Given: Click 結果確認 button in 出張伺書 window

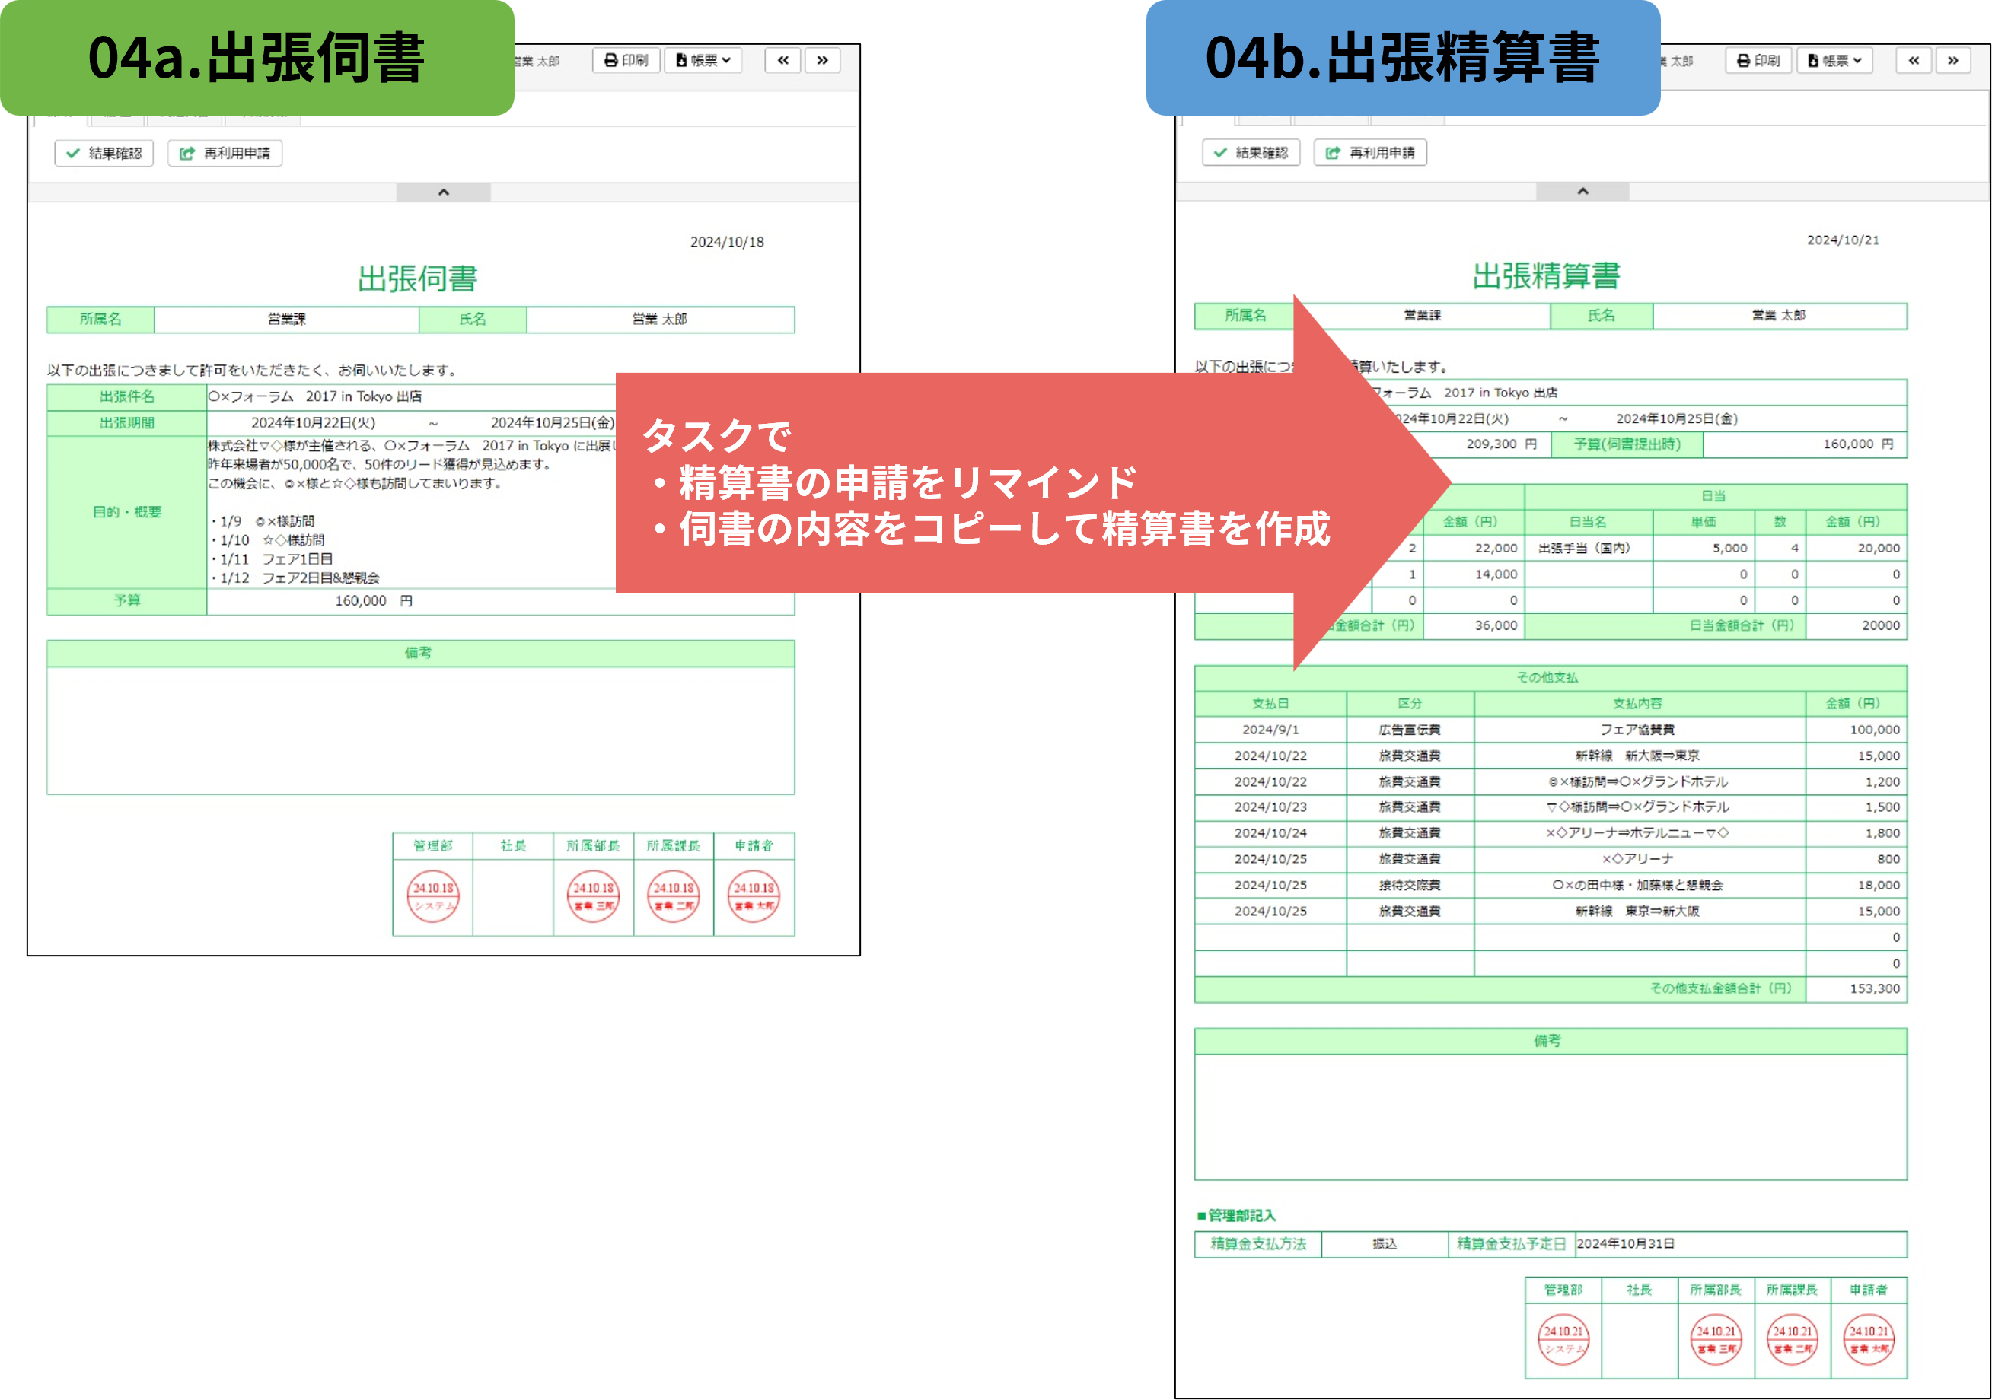Looking at the screenshot, I should (x=104, y=153).
